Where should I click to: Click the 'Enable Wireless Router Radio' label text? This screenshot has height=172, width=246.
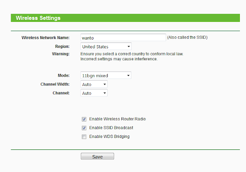tap(118, 119)
